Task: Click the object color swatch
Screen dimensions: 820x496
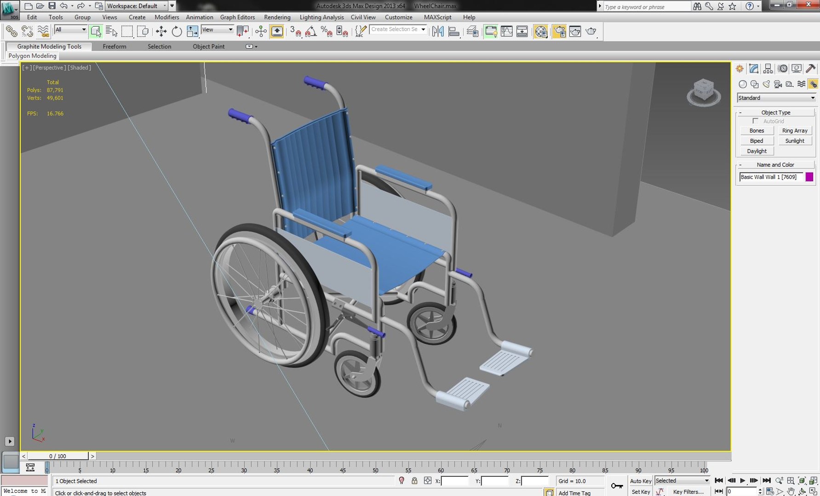Action: pyautogui.click(x=809, y=177)
